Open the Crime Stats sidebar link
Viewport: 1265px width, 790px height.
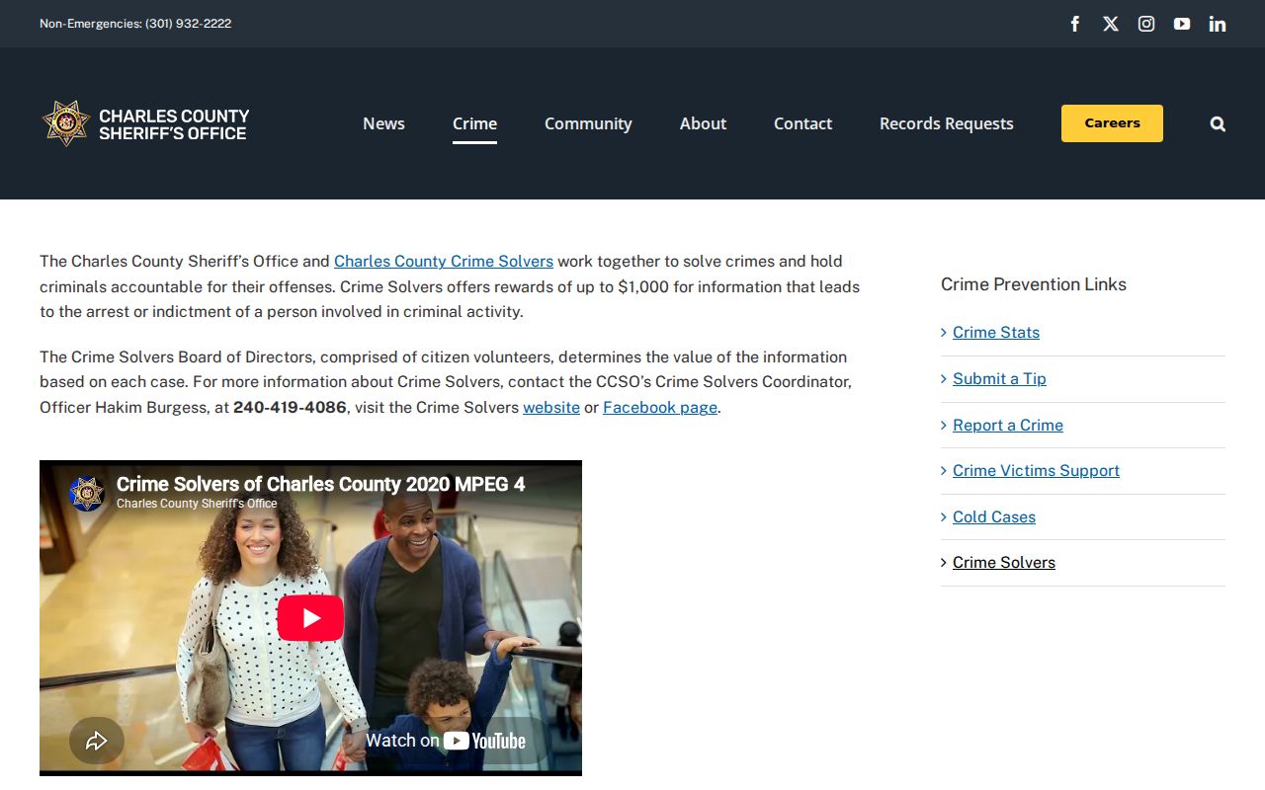(996, 333)
